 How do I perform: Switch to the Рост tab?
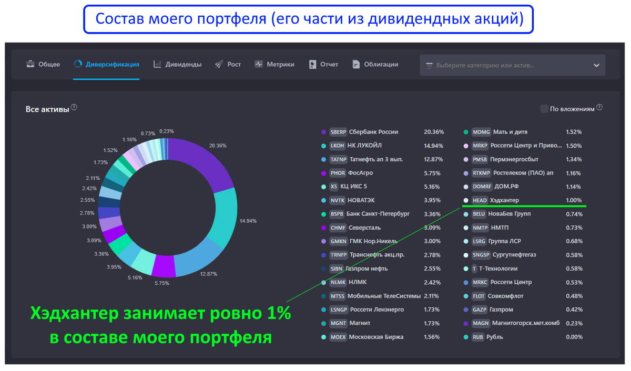pyautogui.click(x=228, y=65)
